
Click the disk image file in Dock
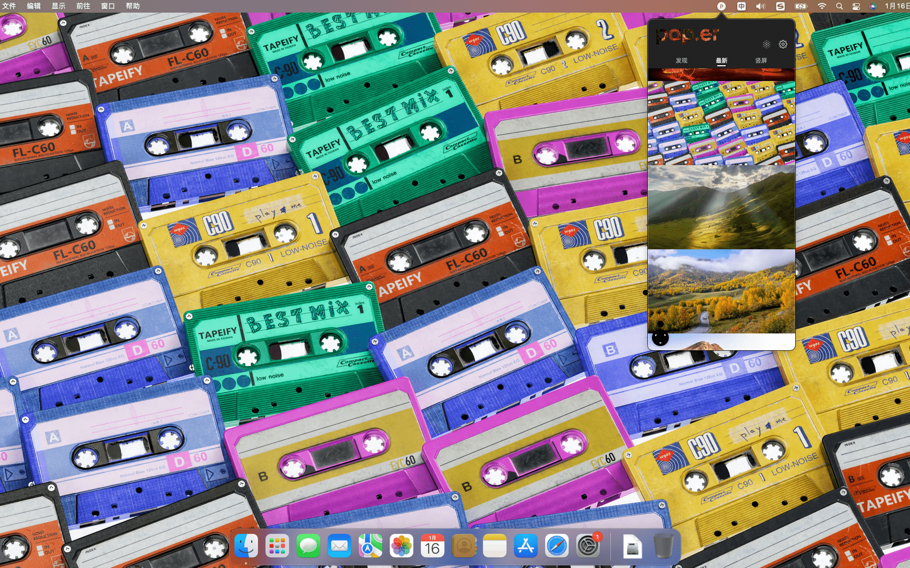pyautogui.click(x=632, y=546)
